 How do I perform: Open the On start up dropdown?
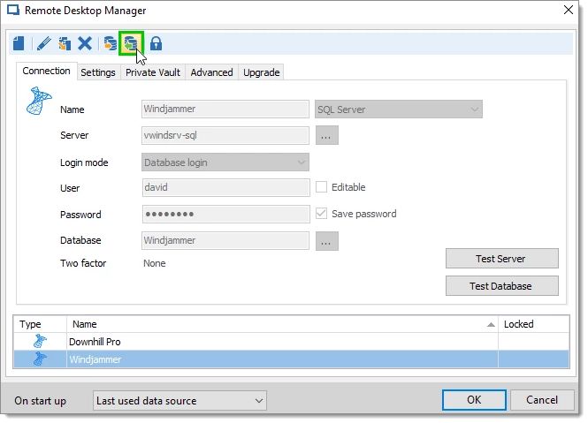179,401
